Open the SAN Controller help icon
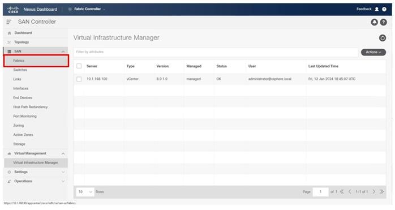 point(384,22)
